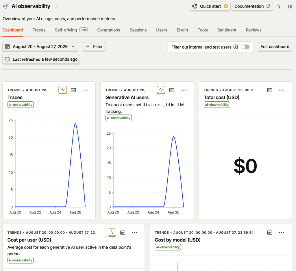Show details icon on Cost by model card
The height and width of the screenshot is (271, 296).
click(270, 233)
